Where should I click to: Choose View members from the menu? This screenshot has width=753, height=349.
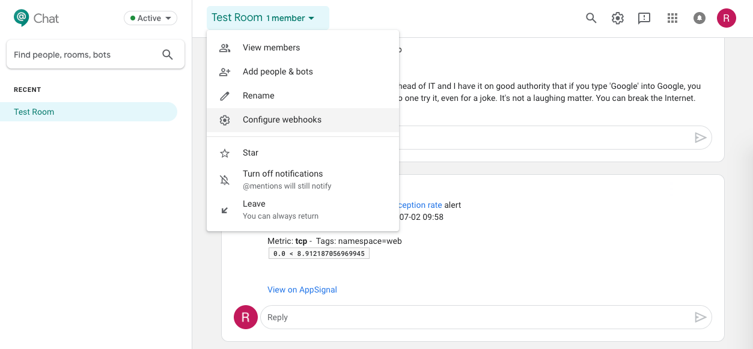click(303, 48)
